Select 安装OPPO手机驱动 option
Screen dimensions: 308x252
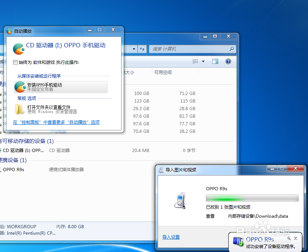pyautogui.click(x=61, y=87)
